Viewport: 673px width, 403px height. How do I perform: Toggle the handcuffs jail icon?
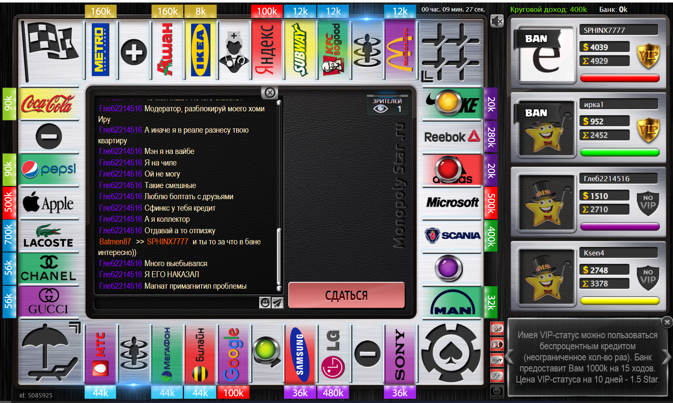[497, 376]
